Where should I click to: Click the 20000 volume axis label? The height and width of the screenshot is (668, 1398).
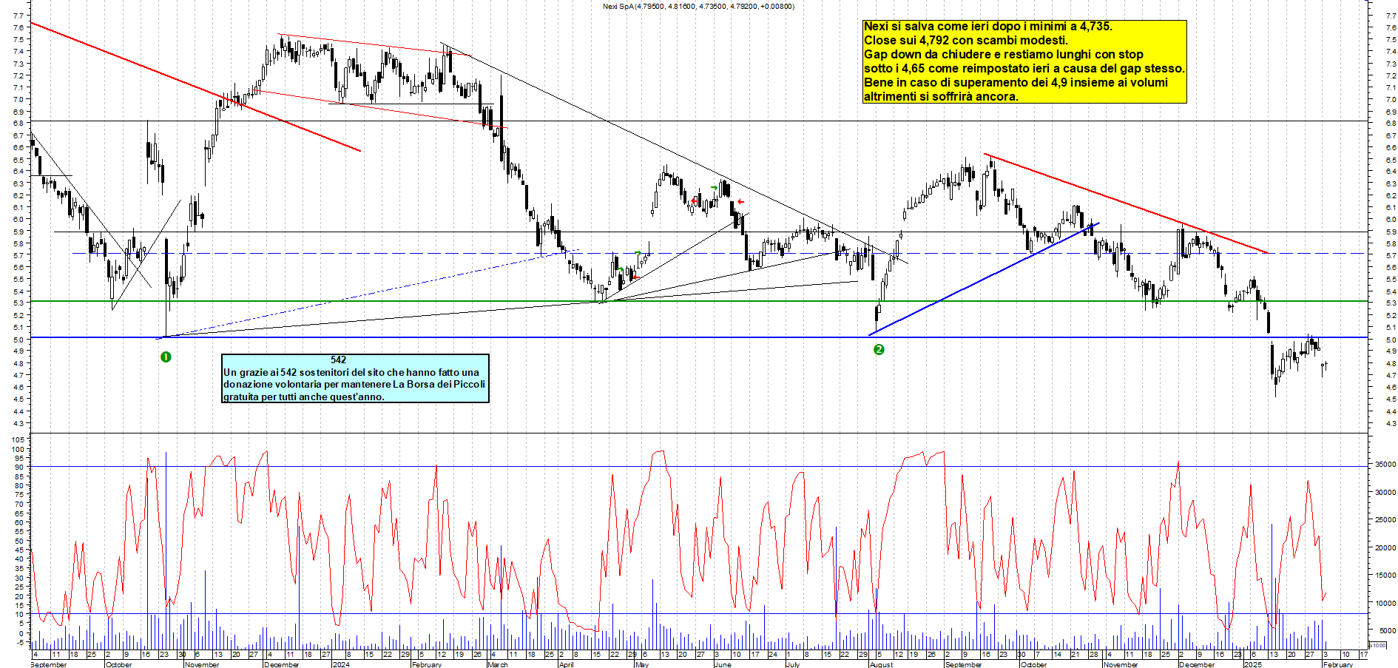(x=1385, y=548)
